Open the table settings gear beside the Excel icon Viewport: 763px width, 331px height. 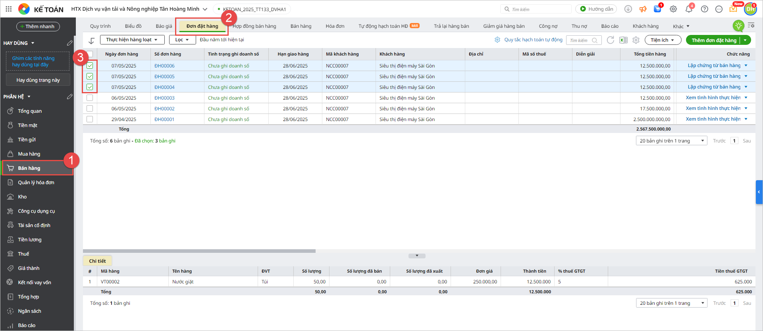(x=636, y=40)
